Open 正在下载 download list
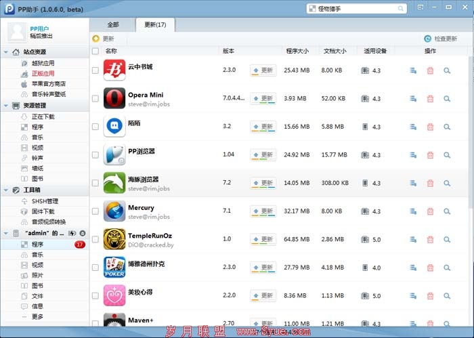Viewport: 474px width, 338px height. click(x=43, y=117)
